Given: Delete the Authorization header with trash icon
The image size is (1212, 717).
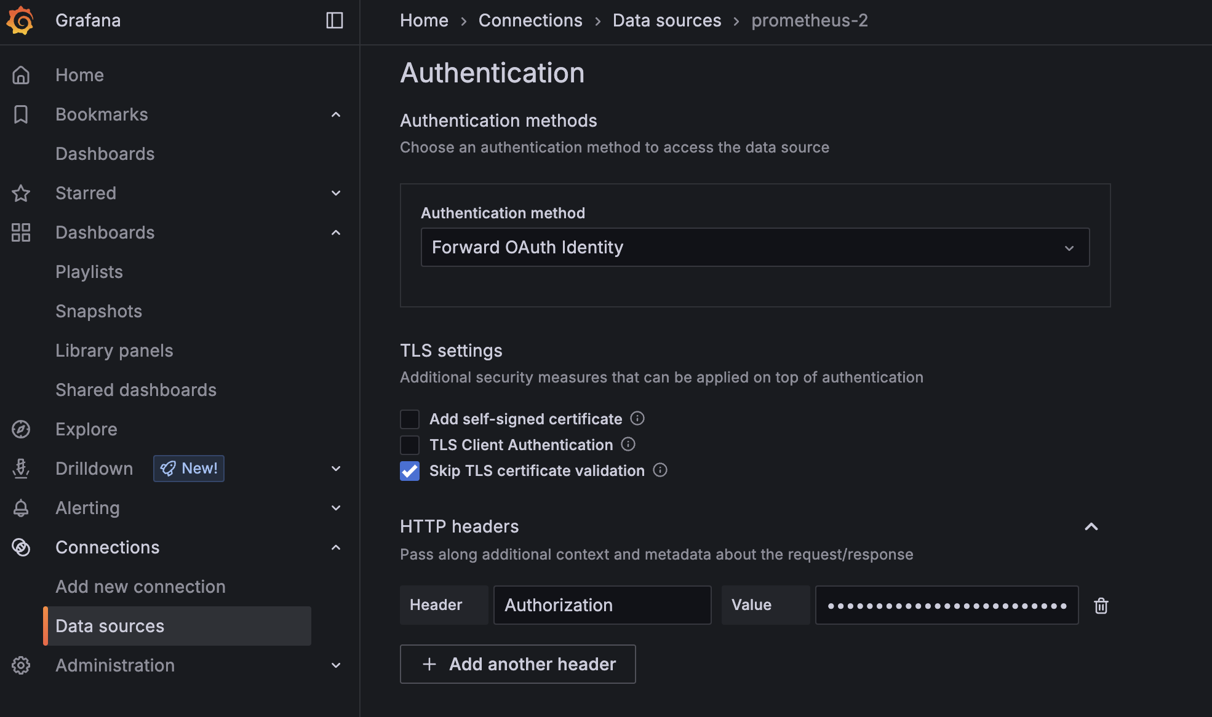Looking at the screenshot, I should tap(1101, 606).
